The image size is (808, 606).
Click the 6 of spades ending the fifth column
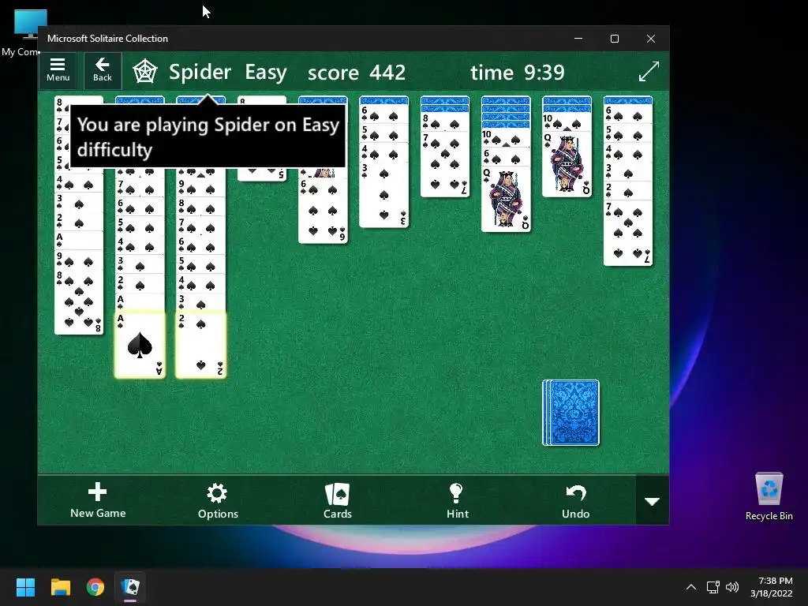click(x=323, y=211)
